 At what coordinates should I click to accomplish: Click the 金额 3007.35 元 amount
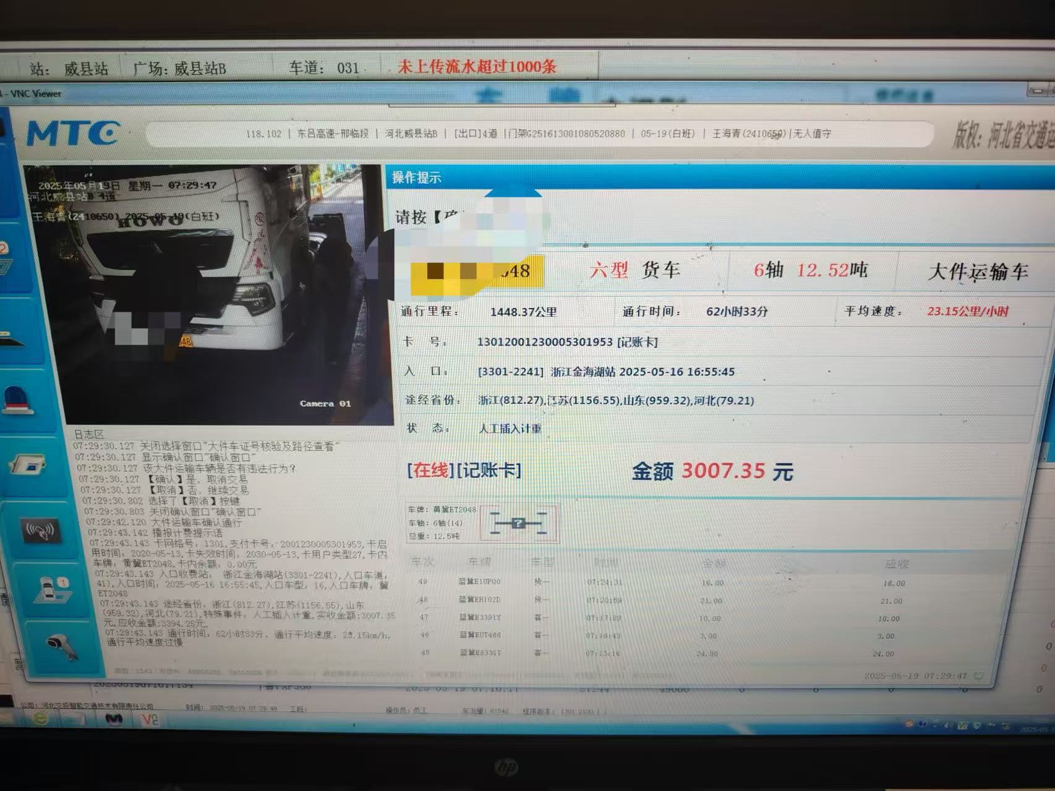click(712, 471)
